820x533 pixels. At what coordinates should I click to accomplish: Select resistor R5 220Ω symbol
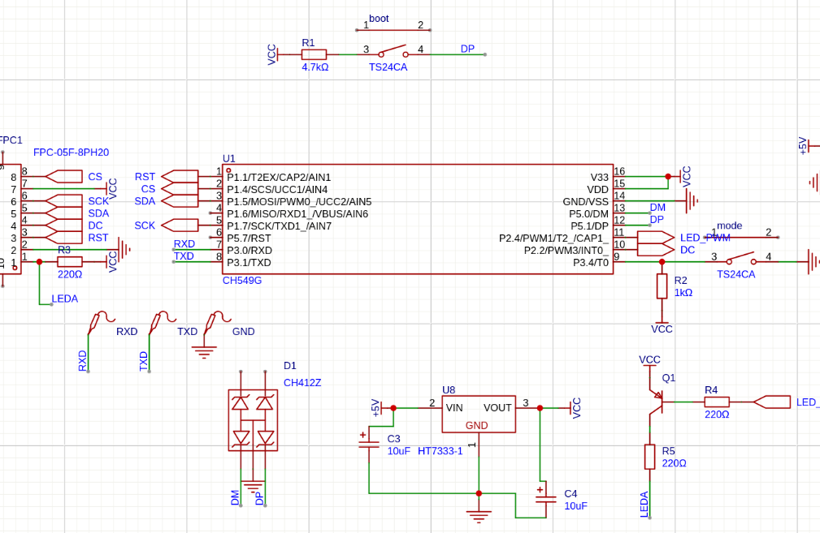(650, 457)
